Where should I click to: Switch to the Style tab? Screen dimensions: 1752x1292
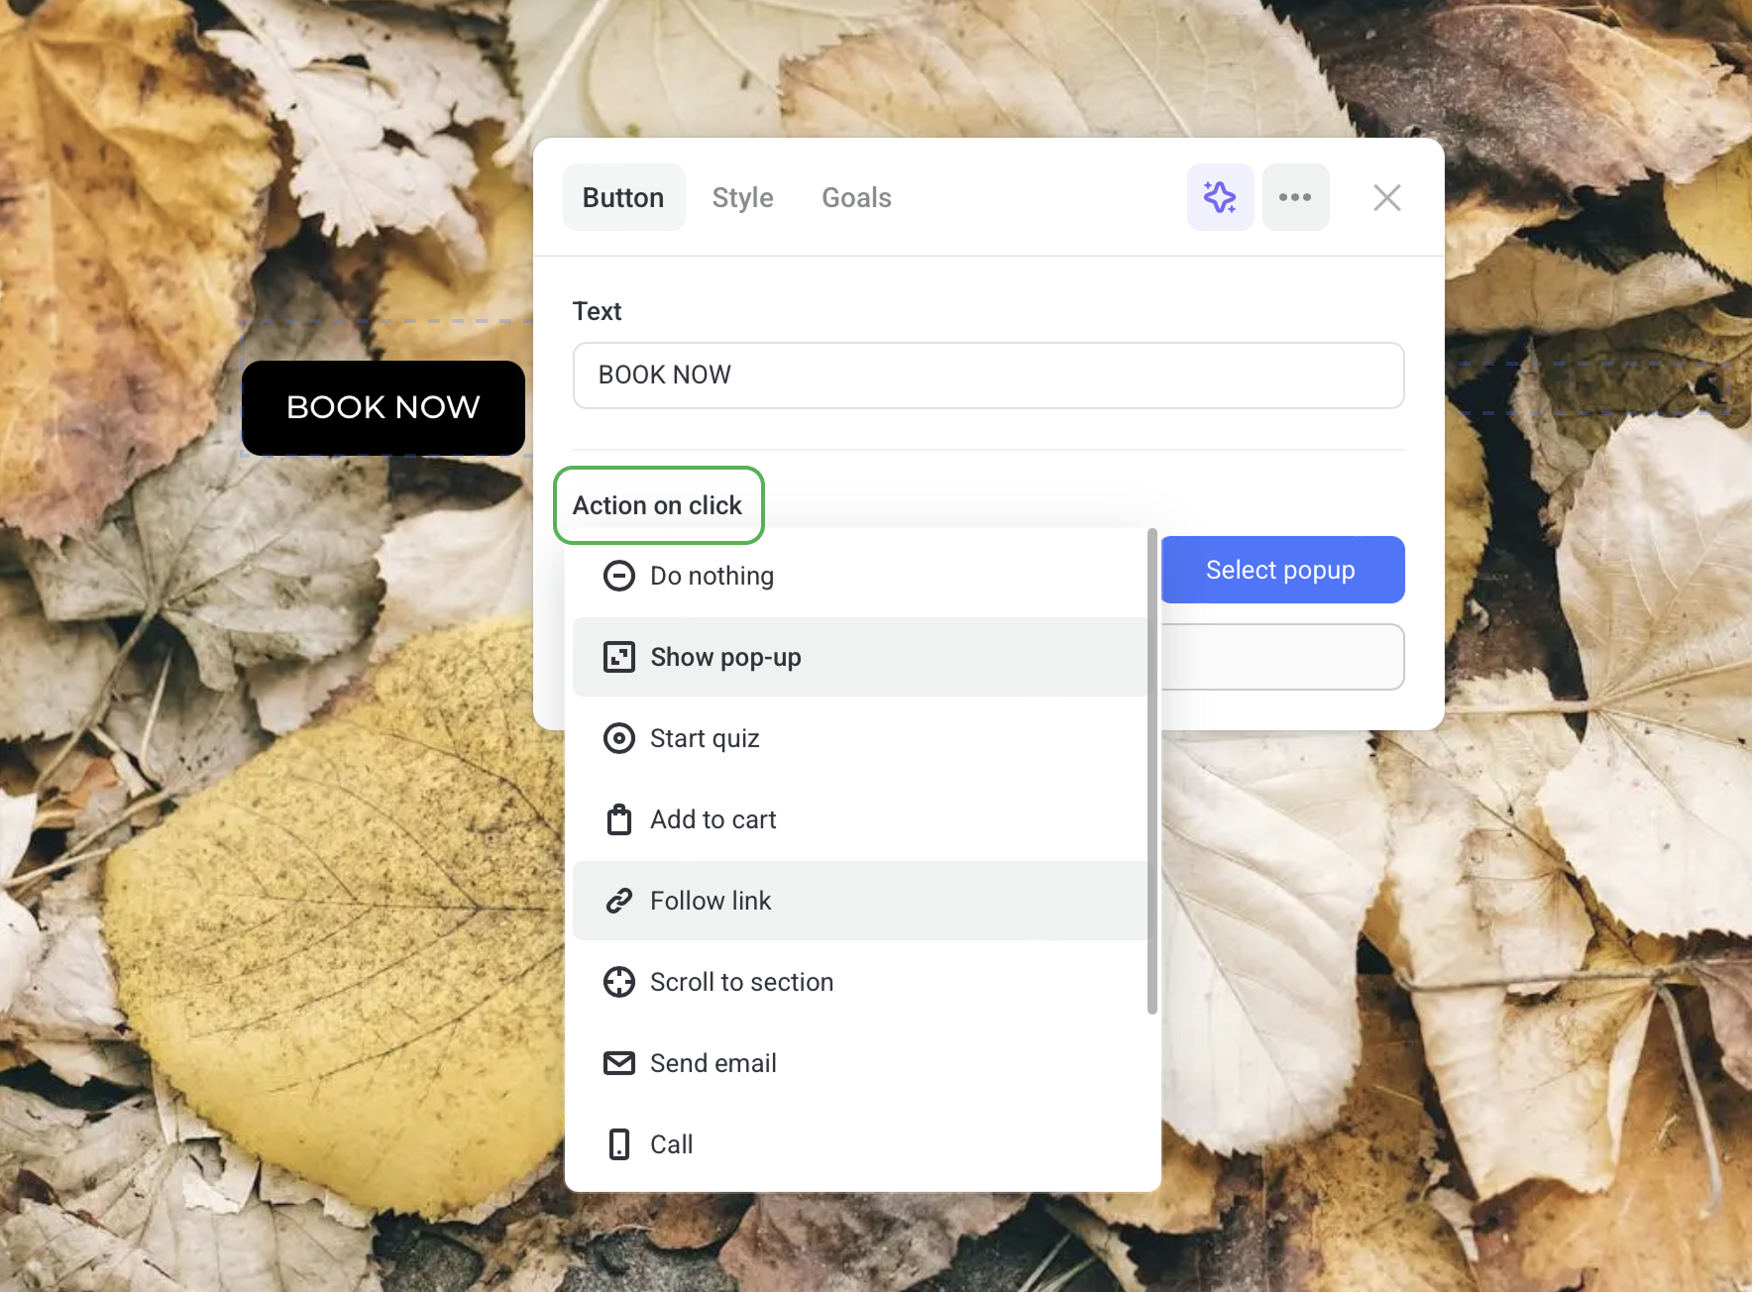pyautogui.click(x=742, y=197)
